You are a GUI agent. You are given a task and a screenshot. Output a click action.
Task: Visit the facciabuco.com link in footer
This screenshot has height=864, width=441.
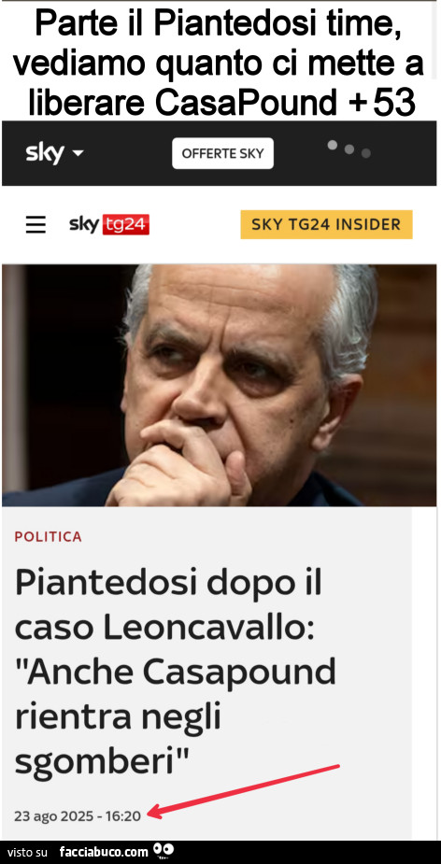(104, 852)
